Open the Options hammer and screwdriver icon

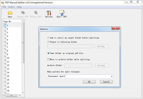pyautogui.click(x=49, y=13)
